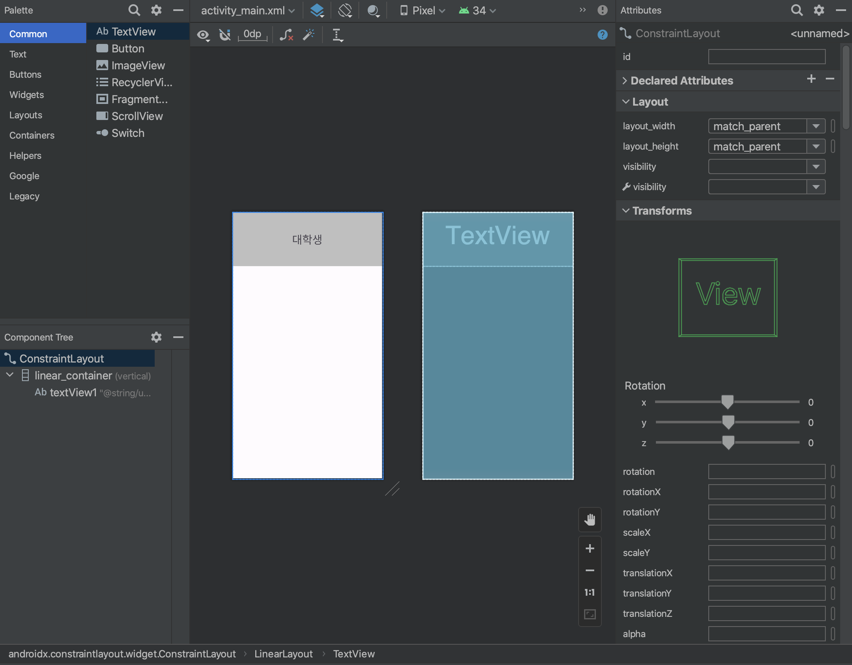
Task: Click the Orientation for Preview icon
Action: tap(345, 10)
